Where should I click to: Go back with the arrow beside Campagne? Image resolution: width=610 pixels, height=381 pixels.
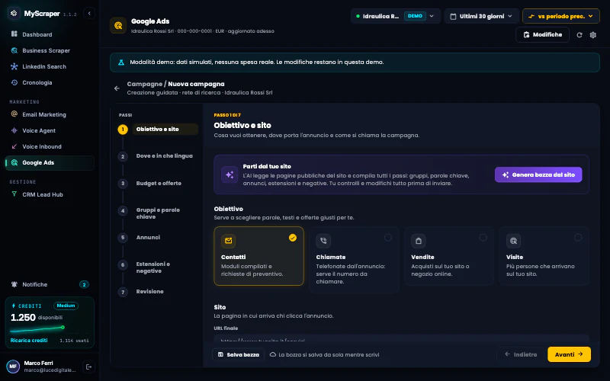pyautogui.click(x=117, y=88)
